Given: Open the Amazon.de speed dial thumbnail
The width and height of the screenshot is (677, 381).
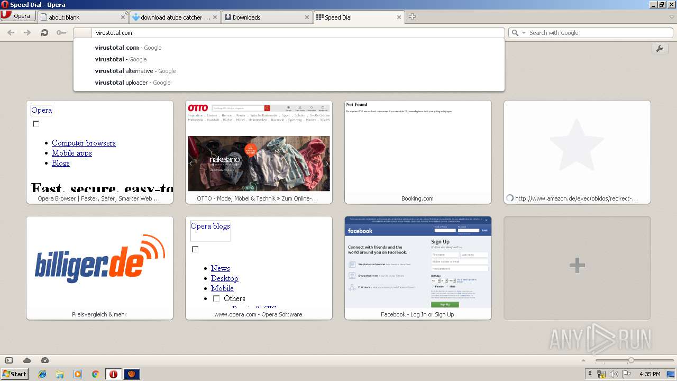Looking at the screenshot, I should [x=577, y=152].
